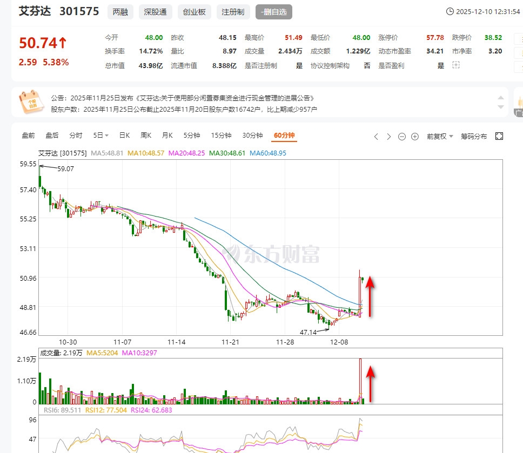The width and height of the screenshot is (523, 453).
Task: Click the 删自选 button
Action: tap(274, 12)
